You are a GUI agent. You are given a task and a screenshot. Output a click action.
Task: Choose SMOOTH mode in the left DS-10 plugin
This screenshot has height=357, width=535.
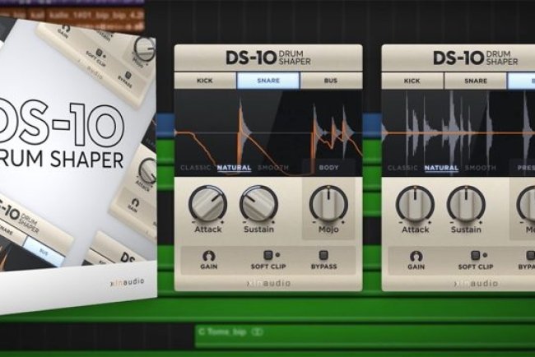273,168
